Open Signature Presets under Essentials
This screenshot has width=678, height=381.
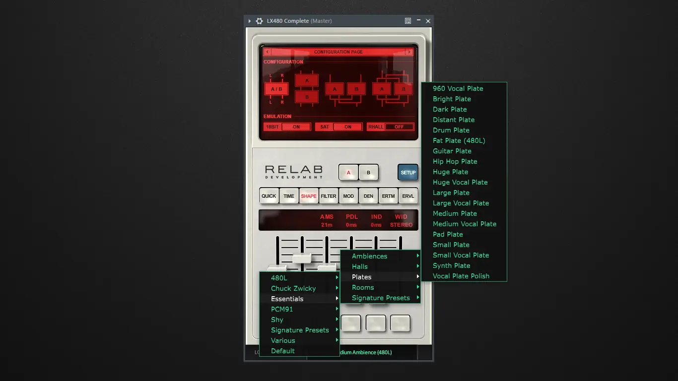tap(381, 298)
